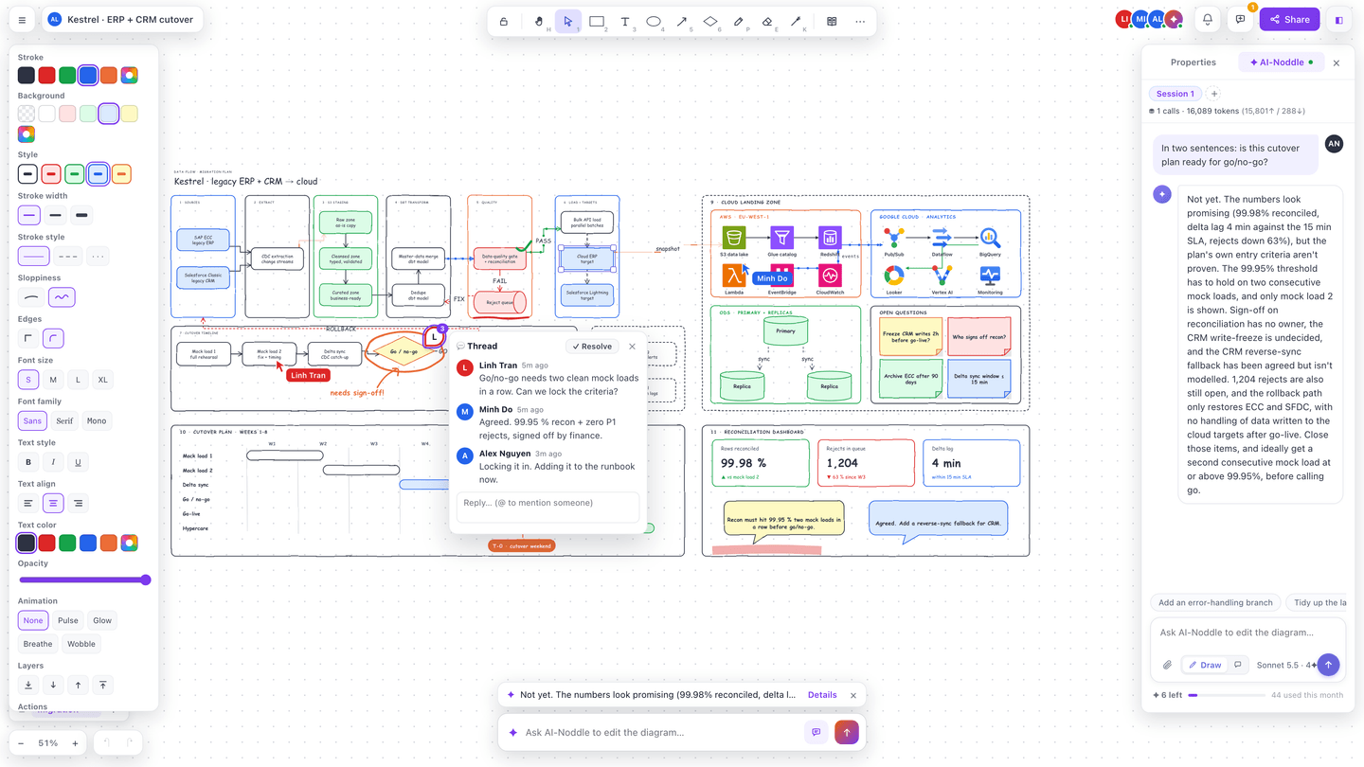Send prompt in bottom canvas AI bar

847,732
